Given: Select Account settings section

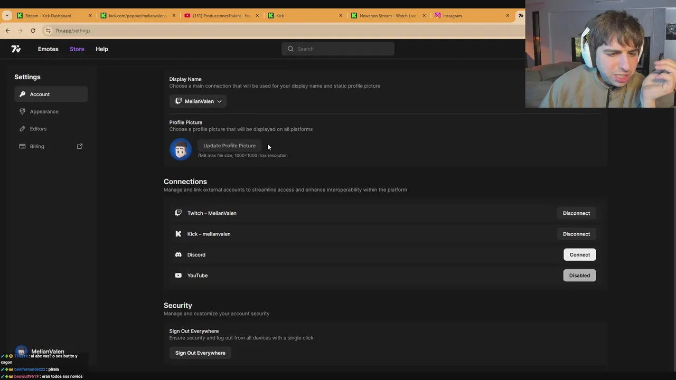Looking at the screenshot, I should coord(51,94).
